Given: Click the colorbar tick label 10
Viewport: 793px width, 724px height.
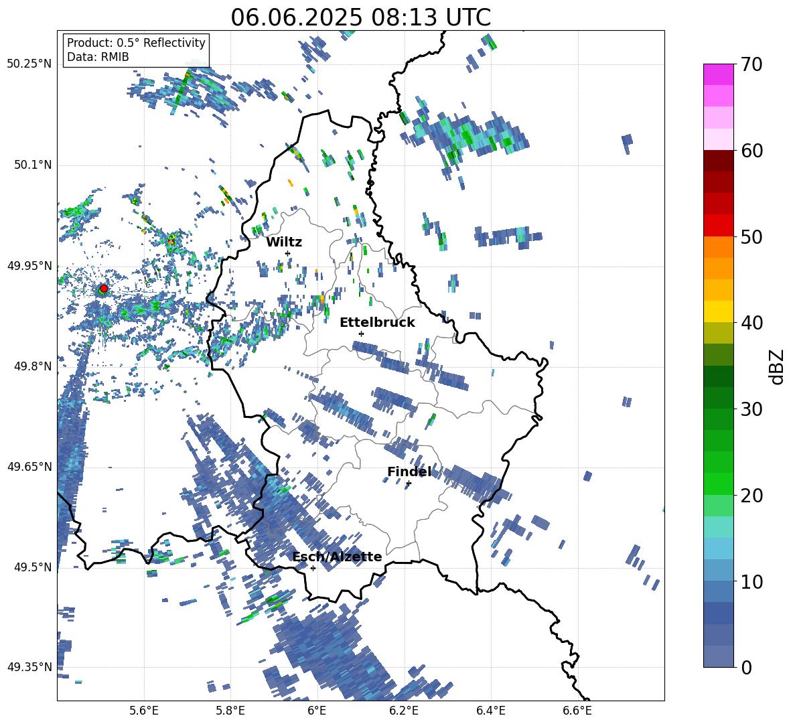Looking at the screenshot, I should tap(751, 581).
